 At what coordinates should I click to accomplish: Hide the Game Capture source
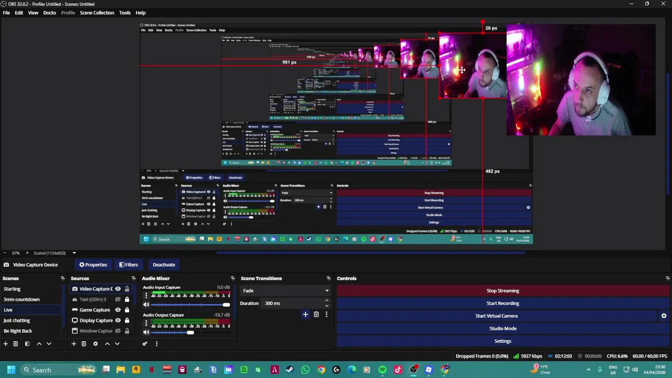coord(118,310)
